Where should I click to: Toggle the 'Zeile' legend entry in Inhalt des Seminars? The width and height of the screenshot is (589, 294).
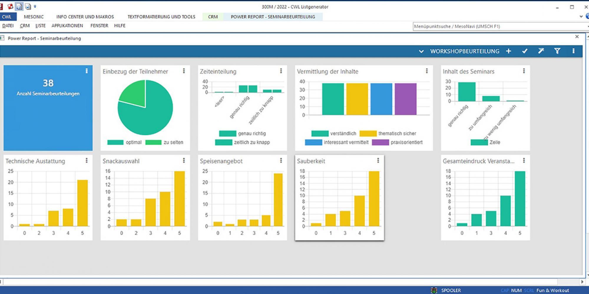(485, 142)
